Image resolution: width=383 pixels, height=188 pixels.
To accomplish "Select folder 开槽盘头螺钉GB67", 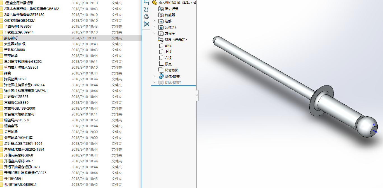I will (18, 161).
